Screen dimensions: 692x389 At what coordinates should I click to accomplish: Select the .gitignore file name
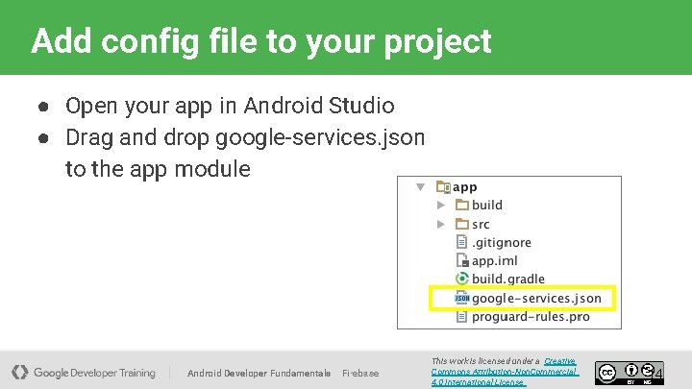click(502, 243)
